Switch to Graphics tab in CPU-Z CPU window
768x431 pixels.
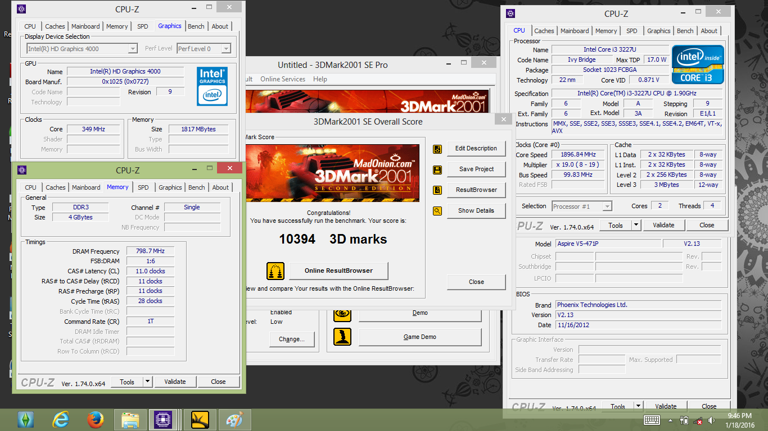click(x=658, y=31)
